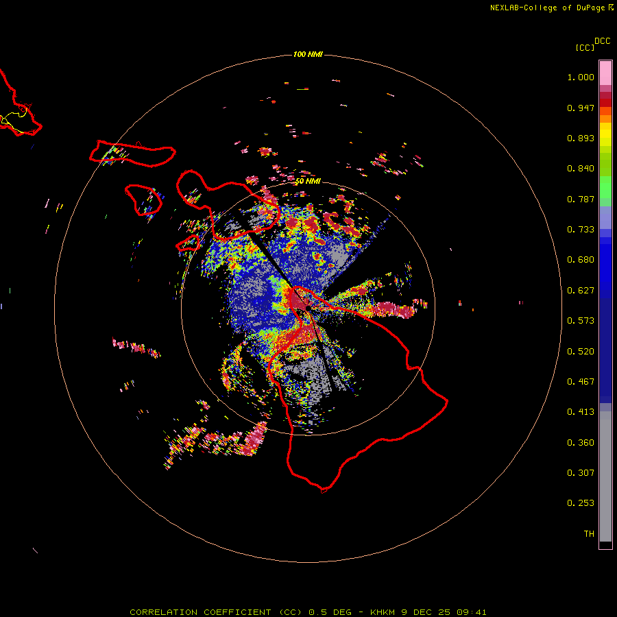Select the 0.680 legend value
The height and width of the screenshot is (617, 617).
[x=581, y=260]
